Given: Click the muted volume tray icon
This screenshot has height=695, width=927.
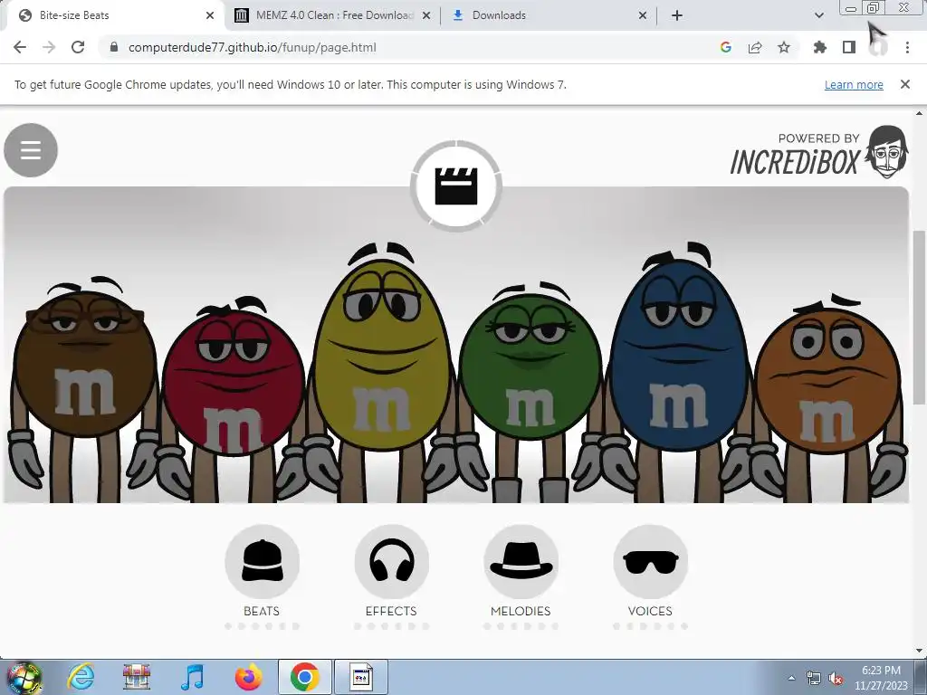Looking at the screenshot, I should [836, 678].
